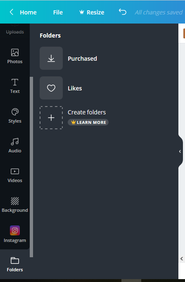Click the dashed Create folders plus box
The image size is (185, 282).
click(x=51, y=118)
